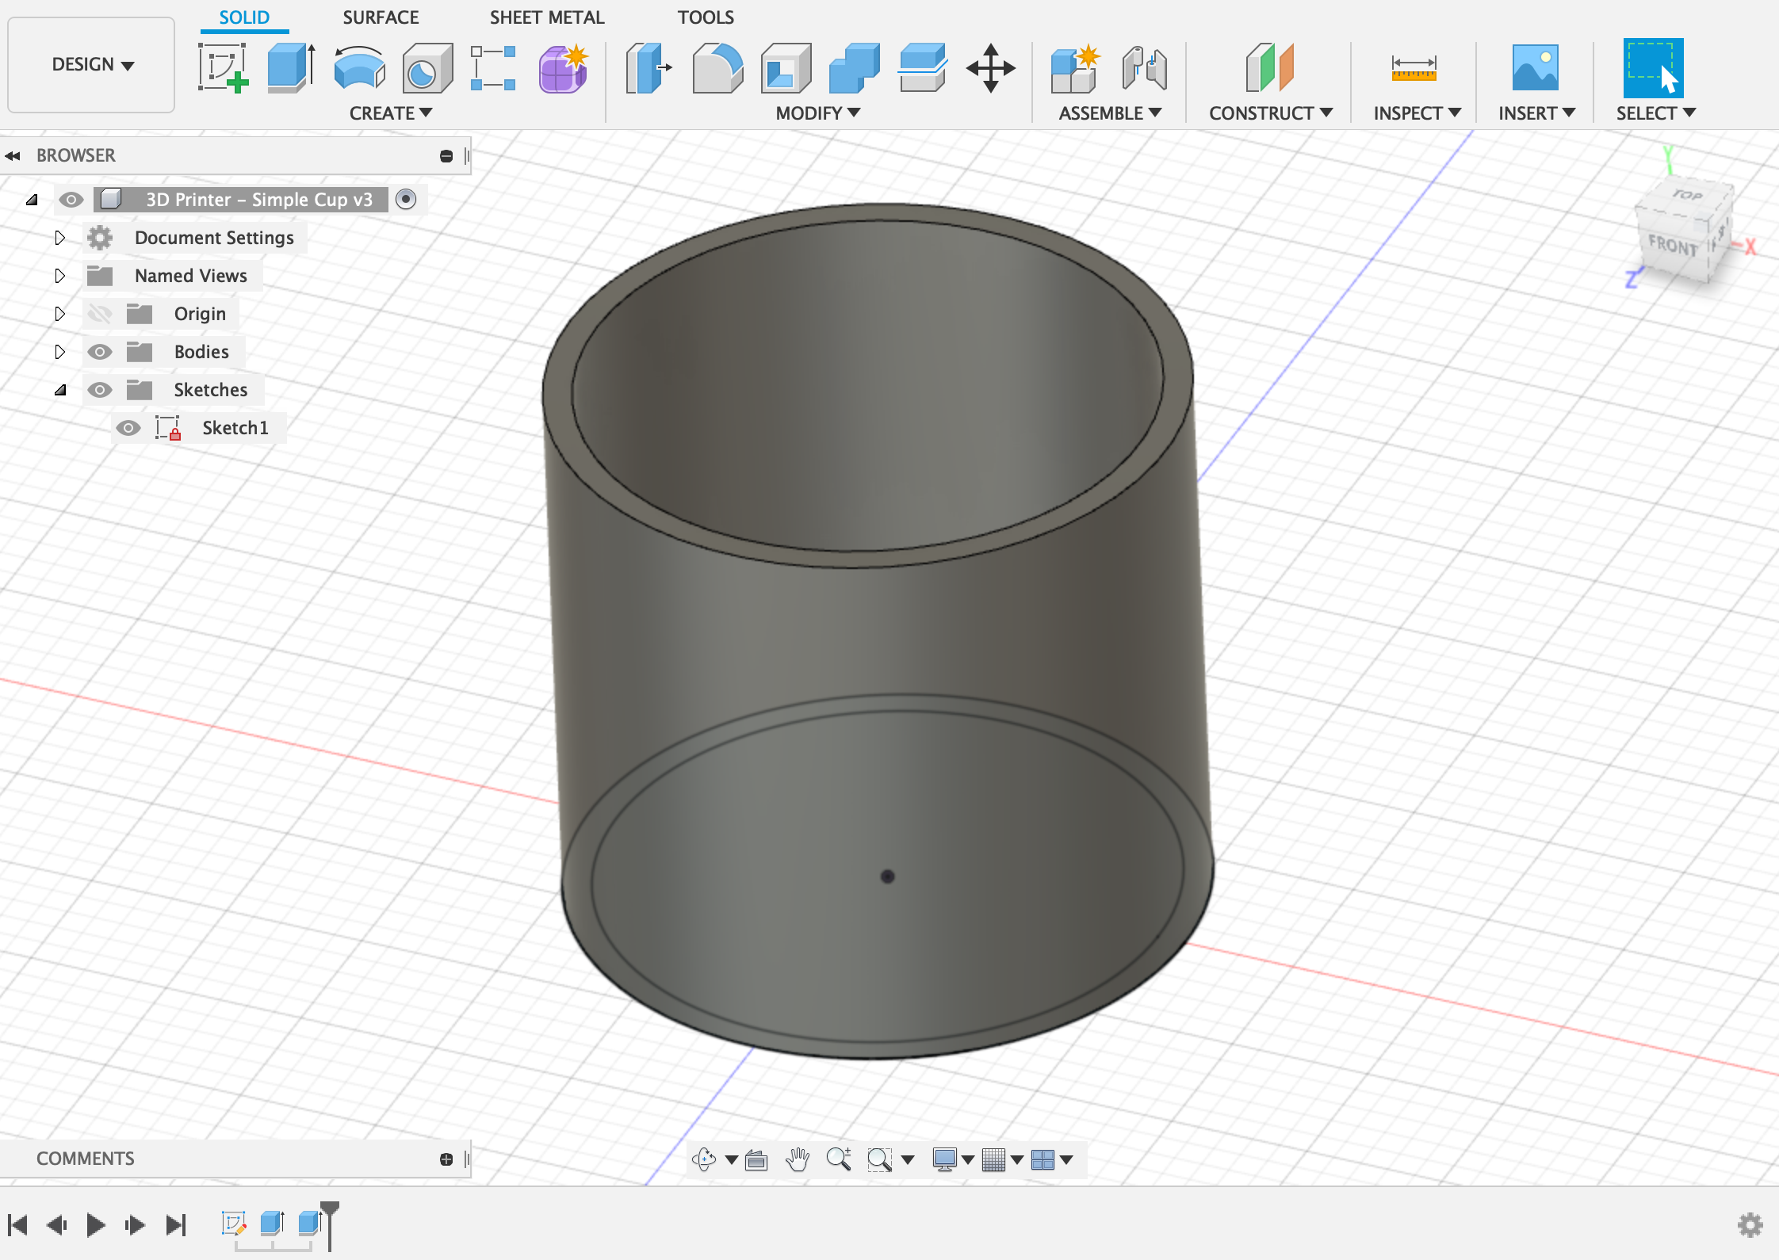Image resolution: width=1779 pixels, height=1260 pixels.
Task: Expand the Comments panel plus button
Action: click(446, 1159)
